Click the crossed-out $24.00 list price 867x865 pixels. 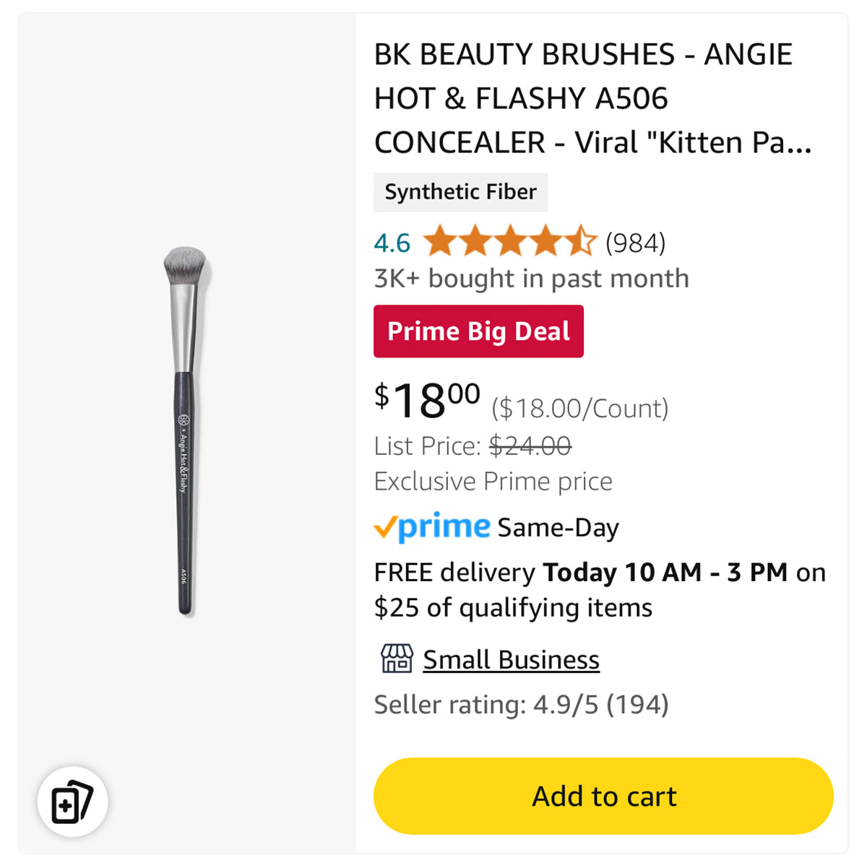530,446
